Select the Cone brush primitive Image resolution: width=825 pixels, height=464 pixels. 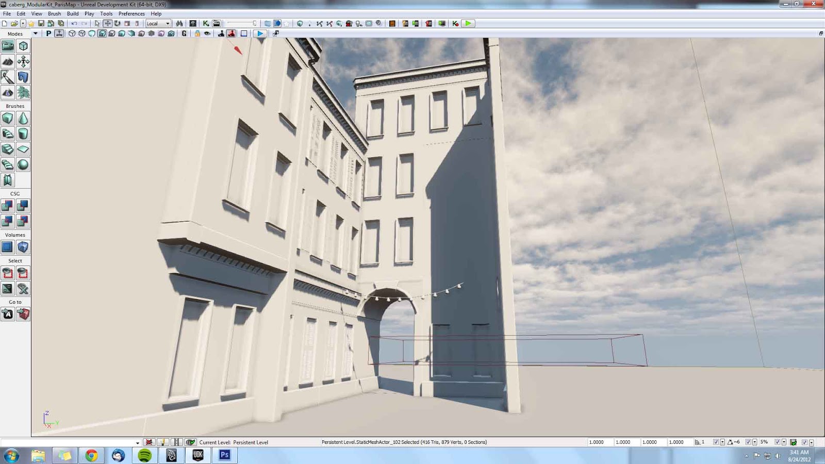pos(23,118)
